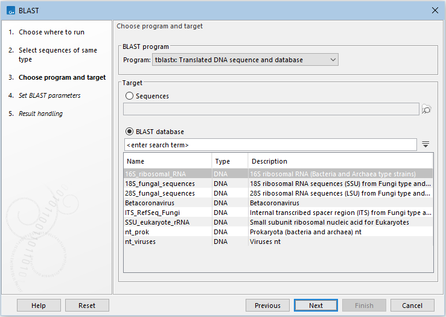Screen dimensions: 446x317
Task: Cancel the BLAST wizard
Action: 412,306
